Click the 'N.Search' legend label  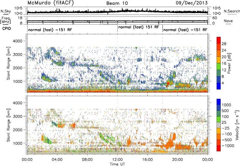(x=232, y=11)
